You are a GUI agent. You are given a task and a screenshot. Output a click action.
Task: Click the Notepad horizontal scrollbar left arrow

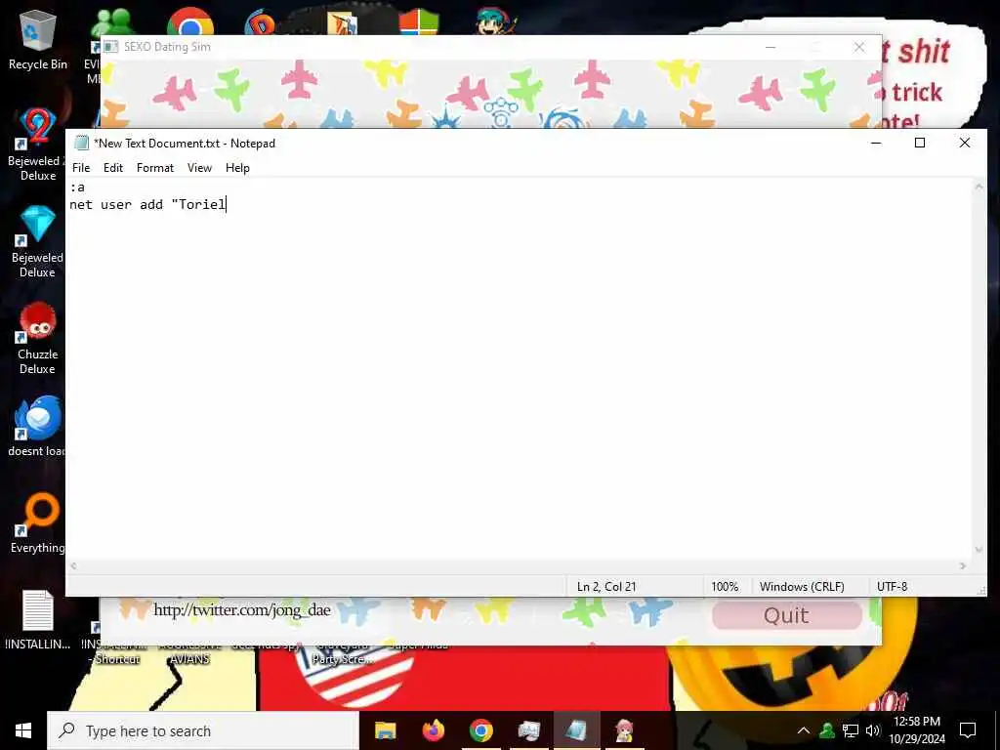pos(74,565)
